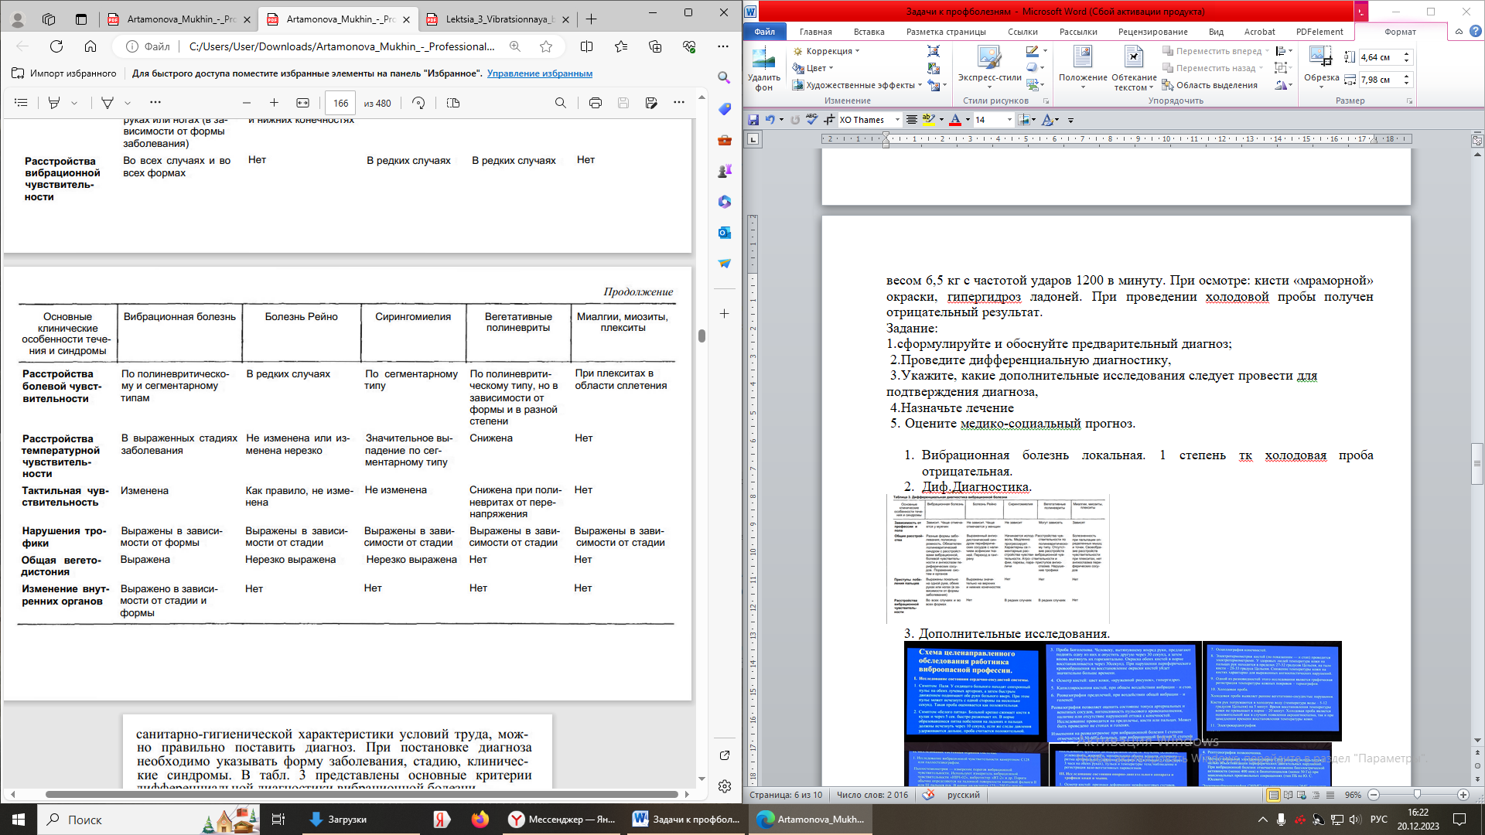Screen dimensions: 1485x835
Task: Switch to Вид ribbon tab
Action: (1216, 32)
